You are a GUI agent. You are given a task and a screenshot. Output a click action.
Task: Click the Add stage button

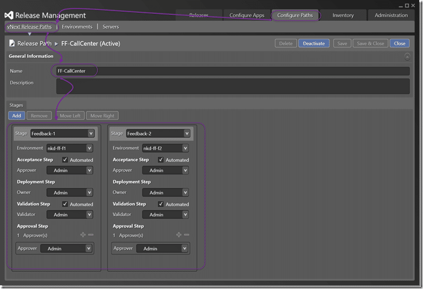[17, 116]
